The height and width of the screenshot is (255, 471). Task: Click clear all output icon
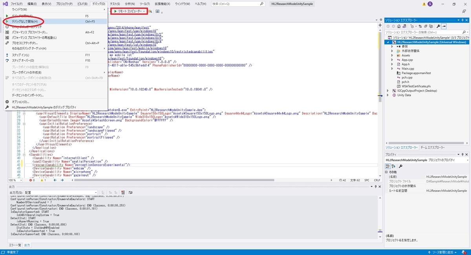coord(123,193)
